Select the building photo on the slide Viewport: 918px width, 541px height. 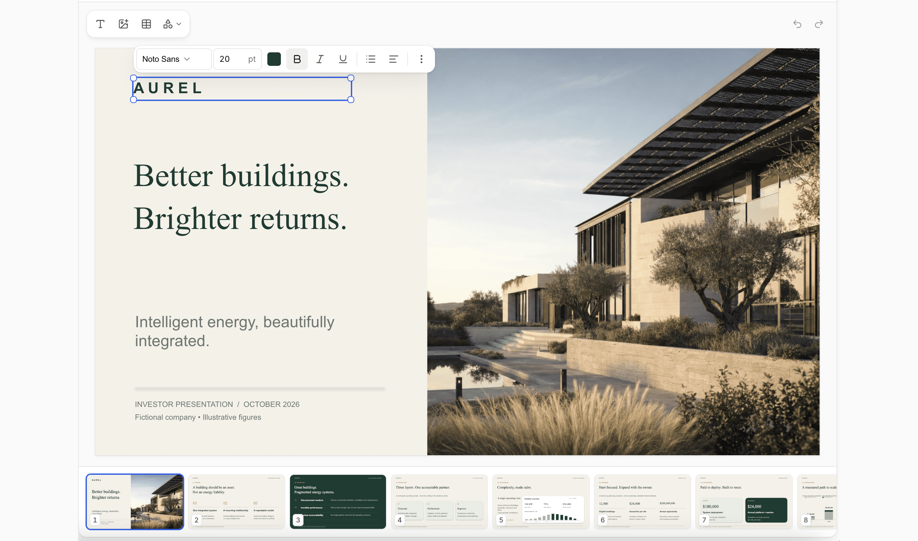623,252
